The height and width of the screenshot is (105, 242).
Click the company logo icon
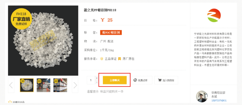pos(214,15)
